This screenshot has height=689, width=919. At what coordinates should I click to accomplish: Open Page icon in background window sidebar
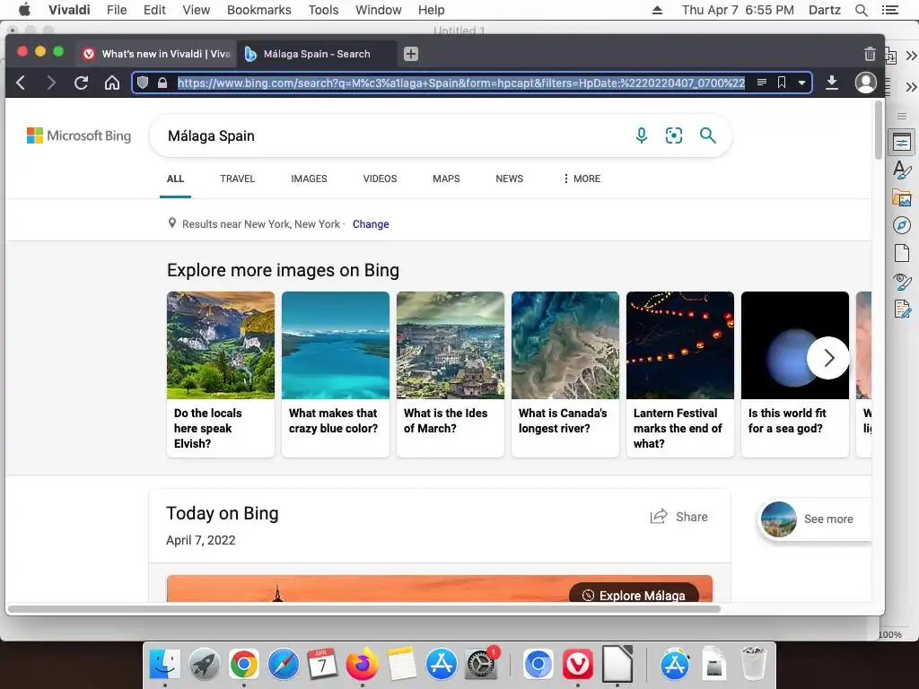(902, 253)
